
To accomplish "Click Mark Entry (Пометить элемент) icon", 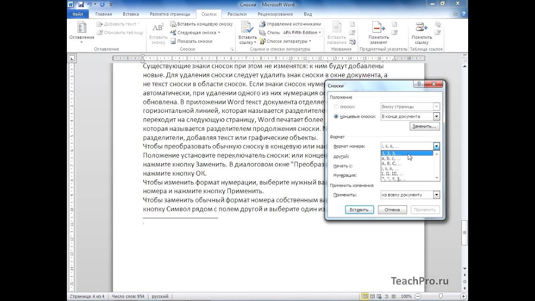I will (378, 28).
